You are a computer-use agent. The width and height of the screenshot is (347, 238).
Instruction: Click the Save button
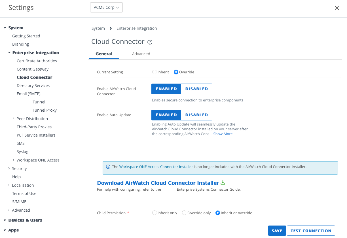click(277, 231)
